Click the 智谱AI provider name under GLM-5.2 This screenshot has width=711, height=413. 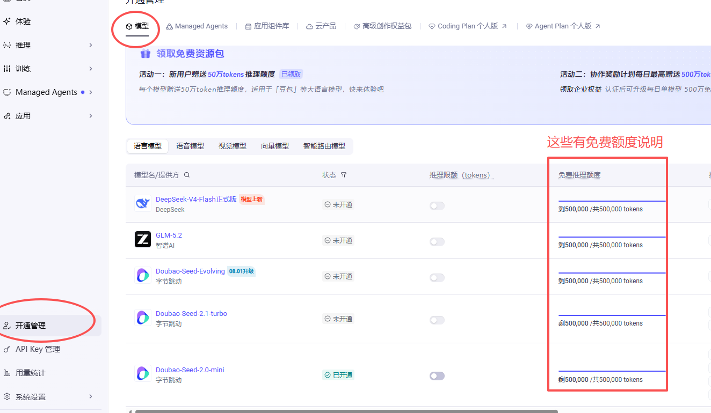pyautogui.click(x=165, y=245)
